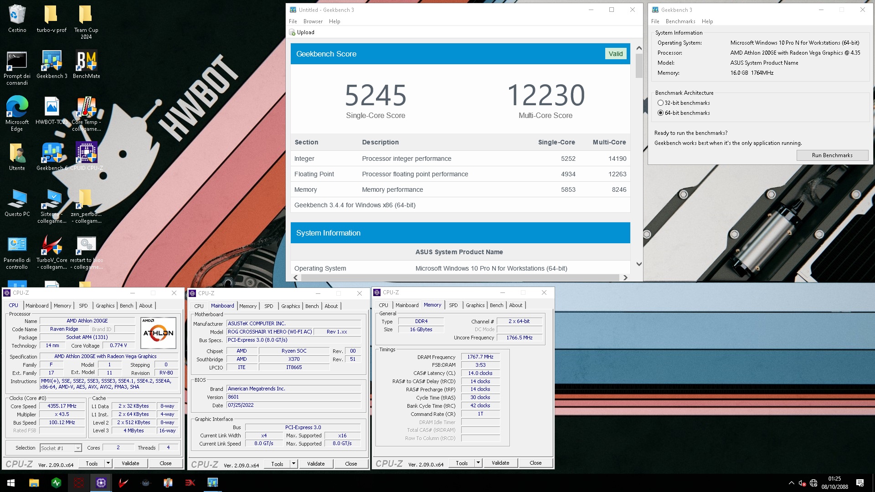The image size is (875, 492).
Task: Launch restart to bios shortcut
Action: pos(86,252)
